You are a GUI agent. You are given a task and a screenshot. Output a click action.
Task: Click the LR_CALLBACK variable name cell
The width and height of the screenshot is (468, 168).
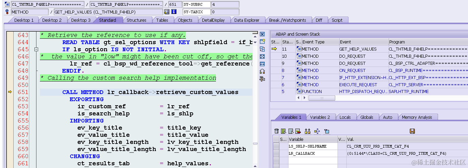[x=313, y=153]
